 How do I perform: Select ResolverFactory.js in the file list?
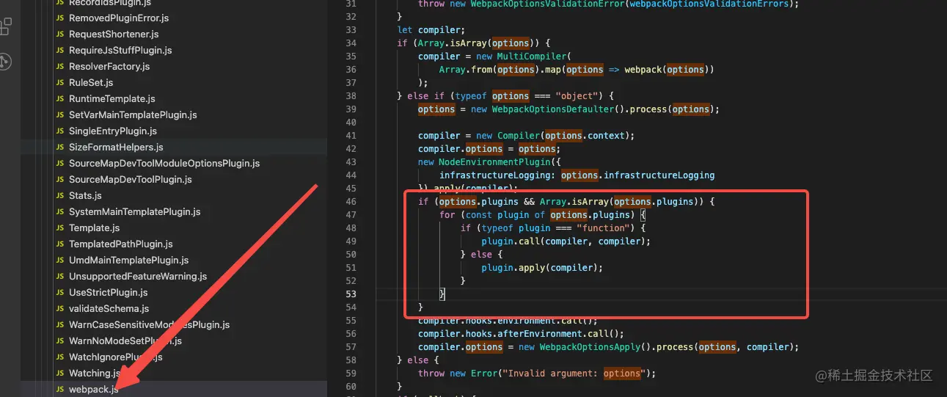(x=109, y=67)
